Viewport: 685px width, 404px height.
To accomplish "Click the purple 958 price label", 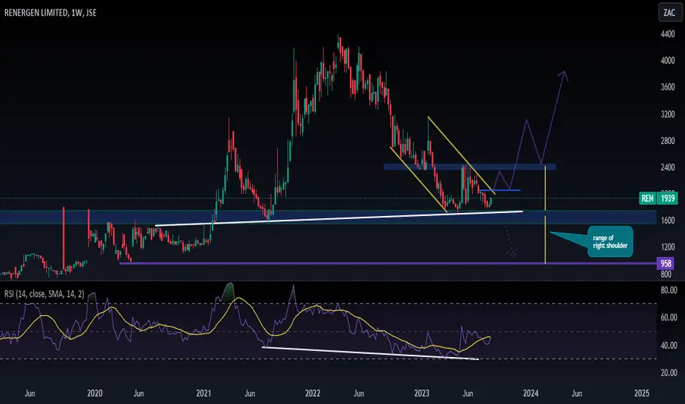I will click(665, 264).
